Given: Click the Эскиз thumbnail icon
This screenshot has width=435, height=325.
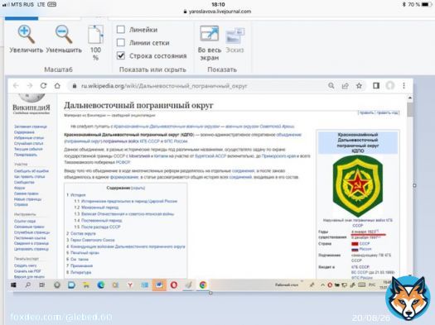Looking at the screenshot, I should [x=234, y=36].
